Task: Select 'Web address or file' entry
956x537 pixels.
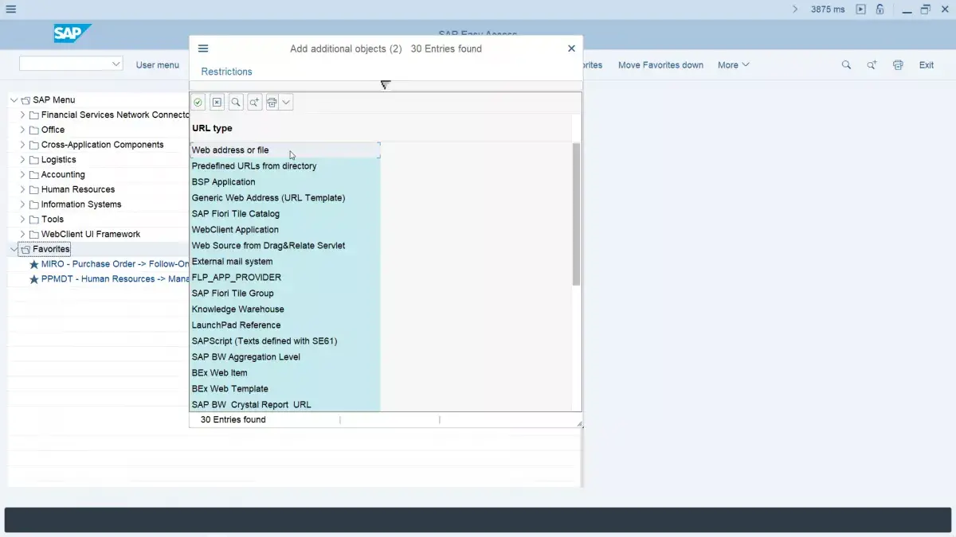Action: coord(285,150)
